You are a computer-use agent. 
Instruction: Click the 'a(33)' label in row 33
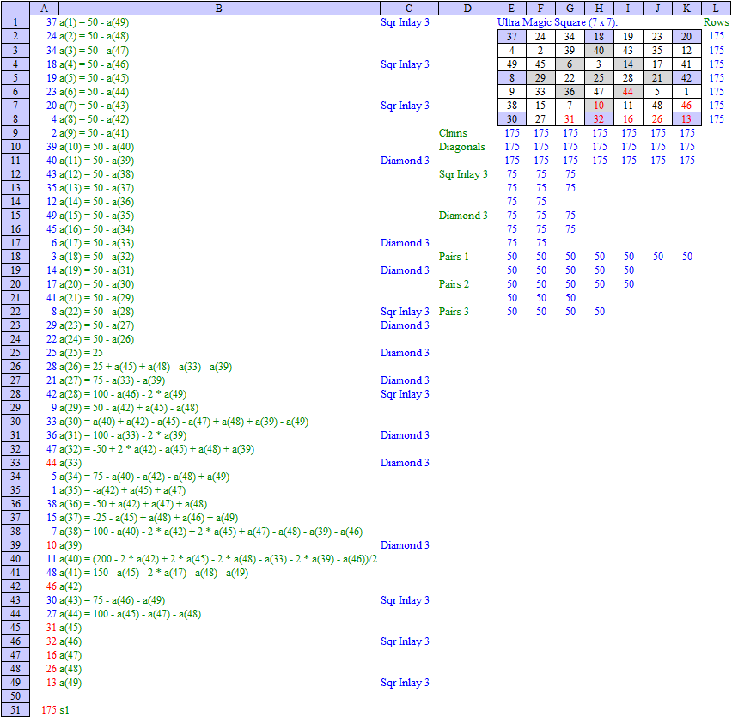[70, 463]
